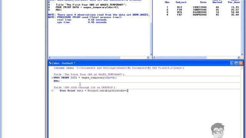Click rate value '54.00' in Output
The width and height of the screenshot is (246, 138).
[235, 12]
